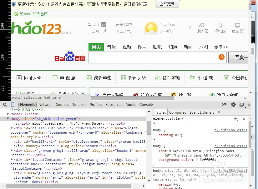The width and height of the screenshot is (258, 189).
Task: Close the DevTools panel
Action: 249,105
